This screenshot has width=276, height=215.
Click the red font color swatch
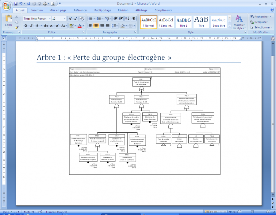(x=80, y=26)
